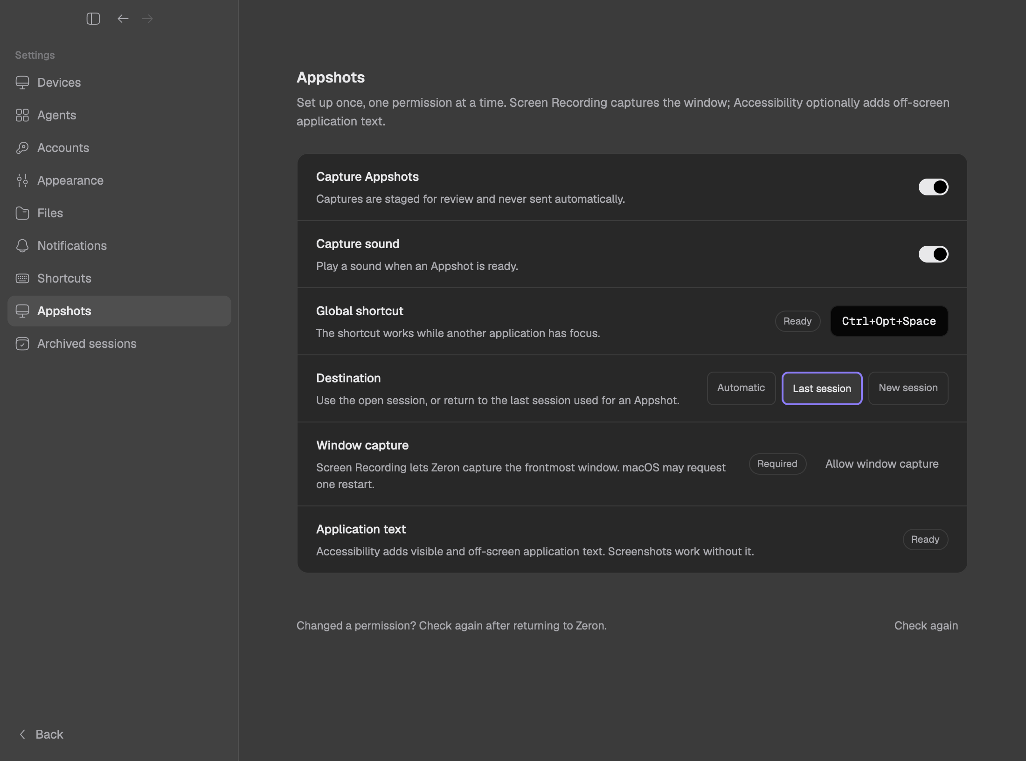Select the Shortcuts keyboard icon
1026x761 pixels.
(x=22, y=278)
